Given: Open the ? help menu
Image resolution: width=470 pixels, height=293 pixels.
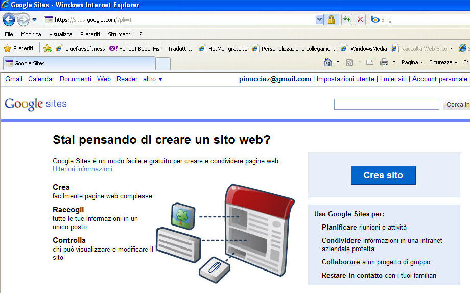Looking at the screenshot, I should coord(141,34).
